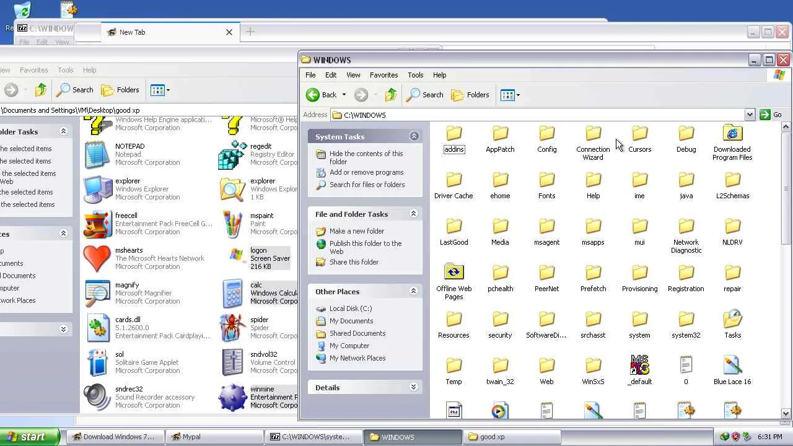
Task: Collapse the Folder Tasks panel in good xp window
Action: 63,131
